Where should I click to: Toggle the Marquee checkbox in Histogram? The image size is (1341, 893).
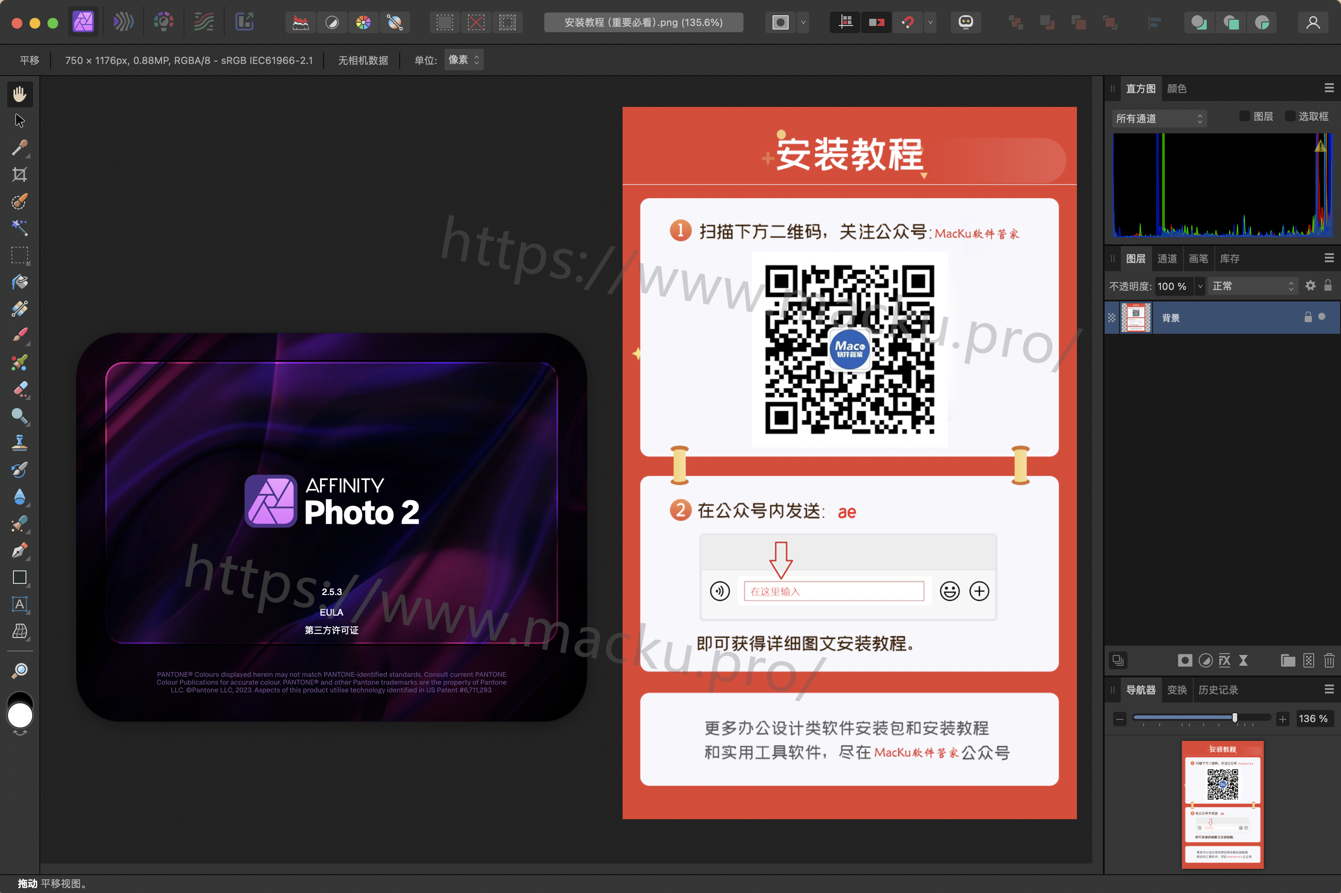point(1290,116)
